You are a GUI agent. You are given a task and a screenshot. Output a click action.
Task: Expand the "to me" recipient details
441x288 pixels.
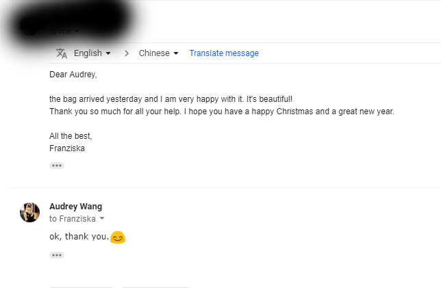point(77,31)
